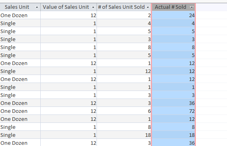Select the first One Dozen cell in Sales Unit
227x146 pixels.
pos(20,15)
